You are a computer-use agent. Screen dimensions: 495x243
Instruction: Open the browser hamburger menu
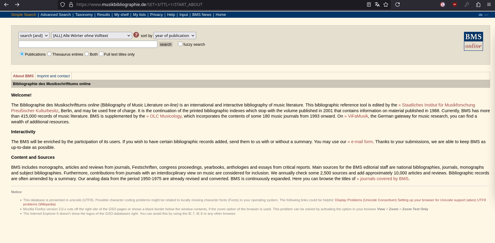pos(489,5)
